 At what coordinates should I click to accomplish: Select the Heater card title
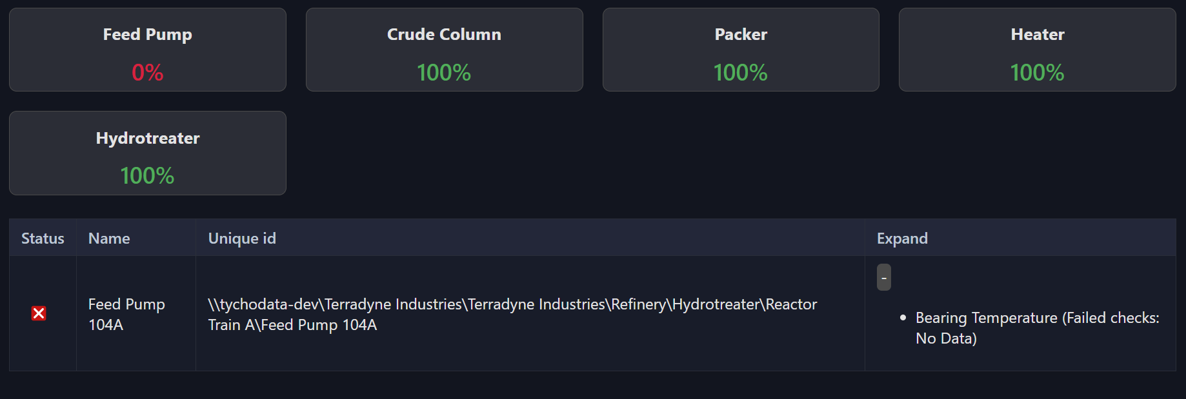pos(1037,35)
